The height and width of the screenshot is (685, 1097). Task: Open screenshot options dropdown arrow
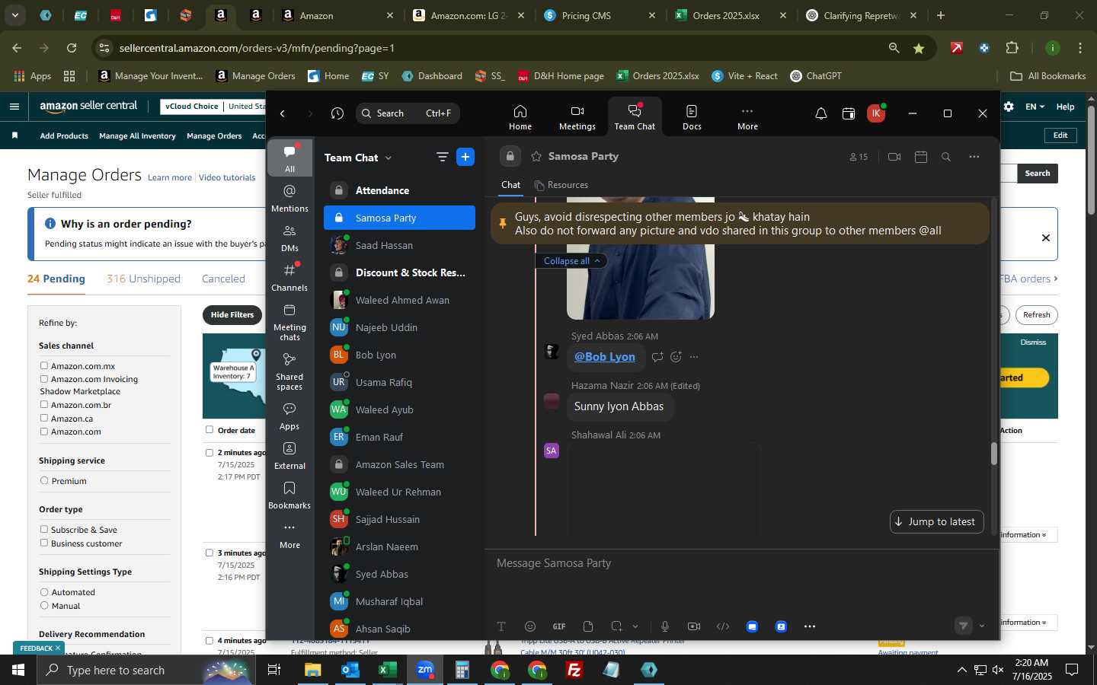tap(635, 626)
